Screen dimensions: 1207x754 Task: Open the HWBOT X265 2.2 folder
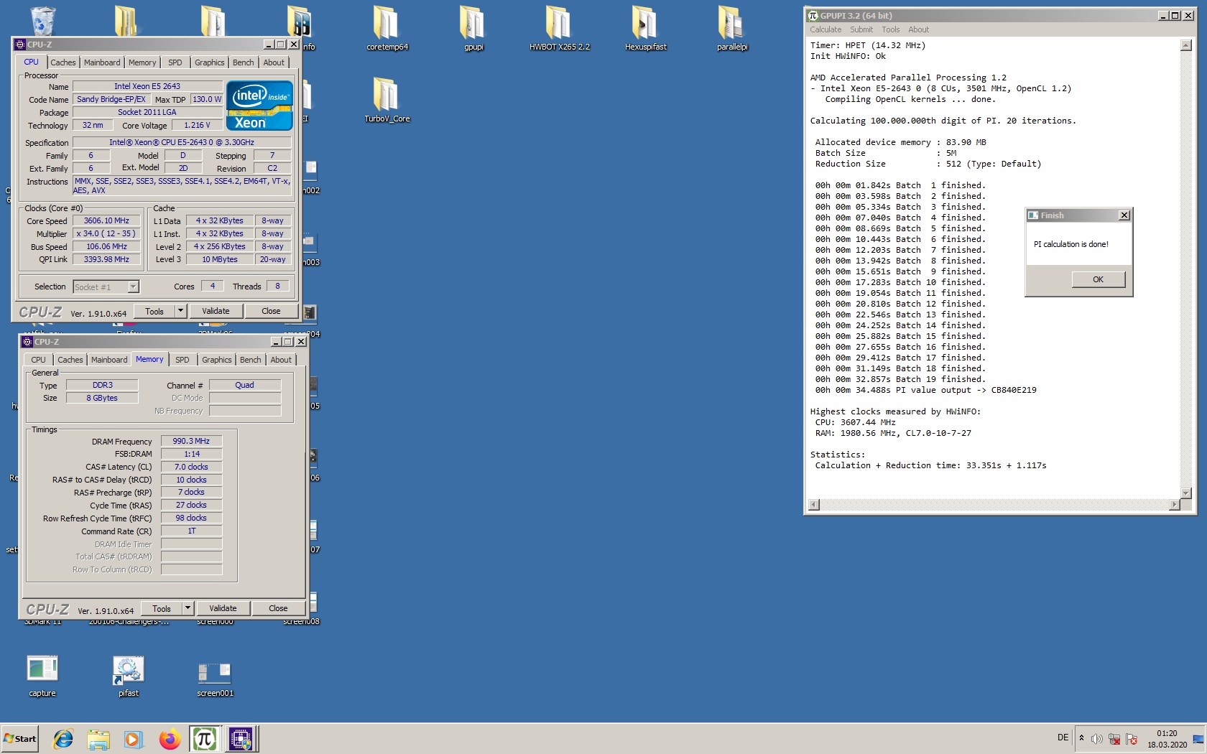(559, 29)
